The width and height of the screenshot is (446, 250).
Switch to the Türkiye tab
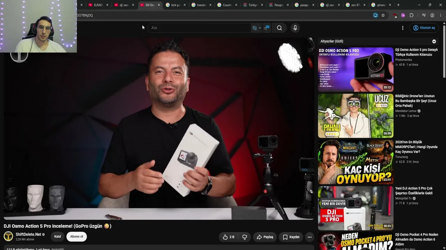point(253,5)
